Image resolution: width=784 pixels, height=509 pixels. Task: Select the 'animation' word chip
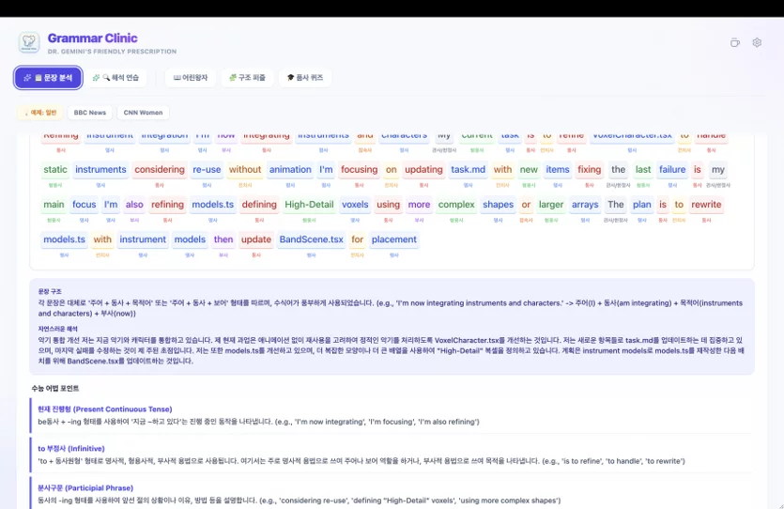click(x=290, y=169)
